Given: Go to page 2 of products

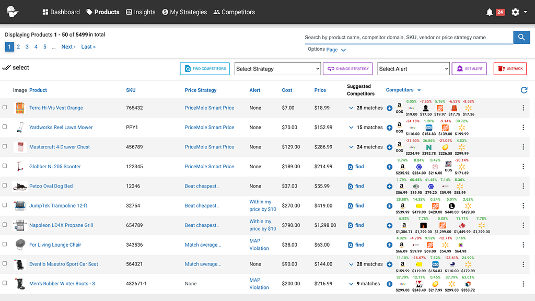Looking at the screenshot, I should click(18, 47).
